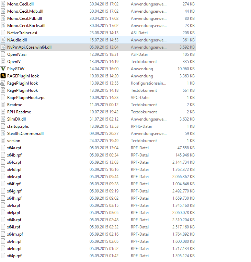The width and height of the screenshot is (251, 262).
Task: Select the file name startup.rphs
Action: (x=18, y=126)
